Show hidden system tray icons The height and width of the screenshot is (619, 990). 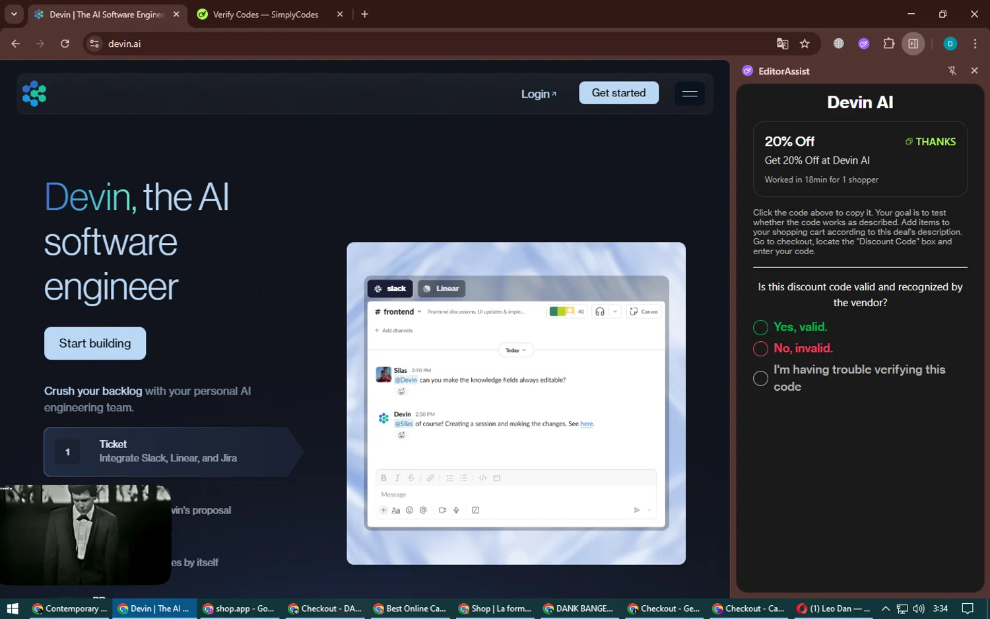pos(886,608)
